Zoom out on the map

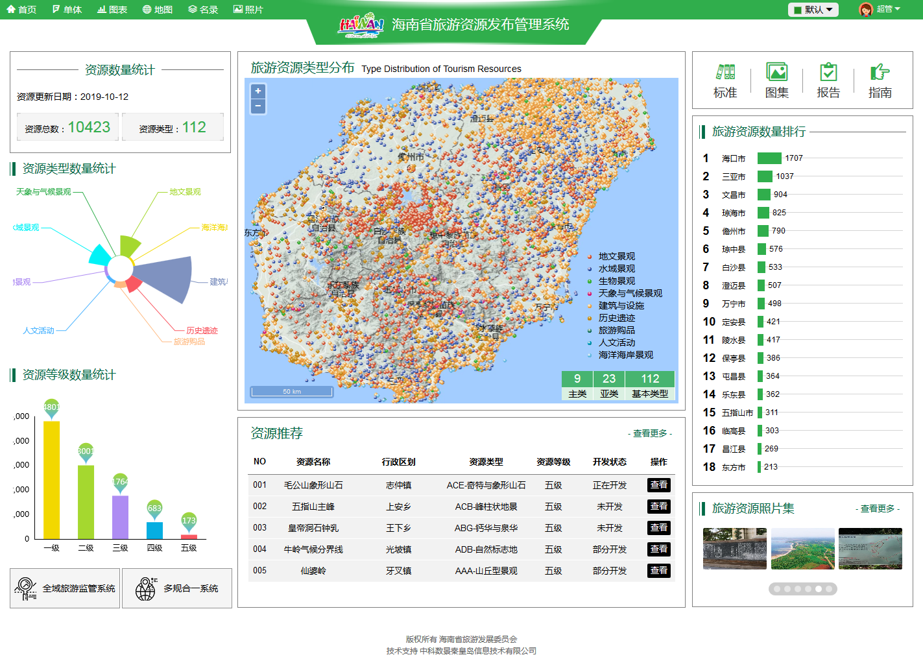pos(258,106)
